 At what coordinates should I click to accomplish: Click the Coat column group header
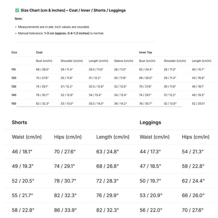click(x=39, y=52)
